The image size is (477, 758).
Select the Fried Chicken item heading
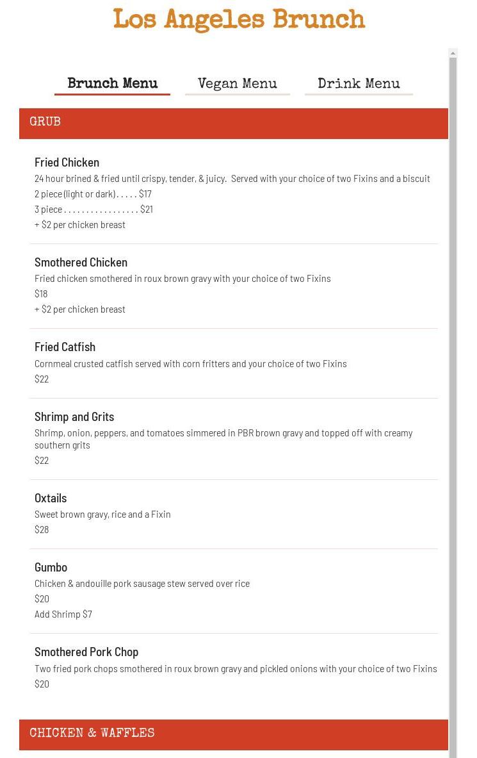point(67,162)
